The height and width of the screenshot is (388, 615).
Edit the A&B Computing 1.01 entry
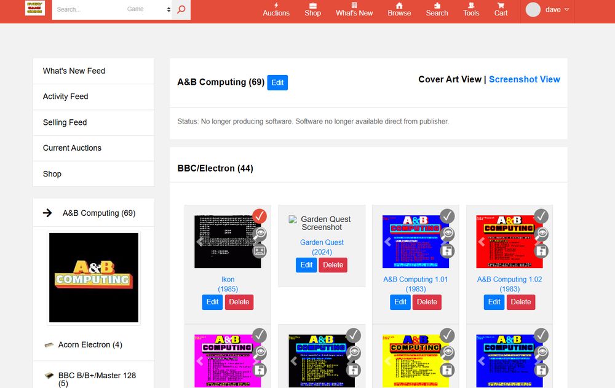pyautogui.click(x=400, y=302)
